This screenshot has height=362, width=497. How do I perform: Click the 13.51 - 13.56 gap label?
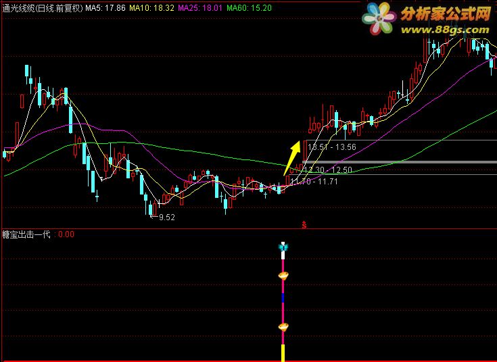(x=332, y=147)
